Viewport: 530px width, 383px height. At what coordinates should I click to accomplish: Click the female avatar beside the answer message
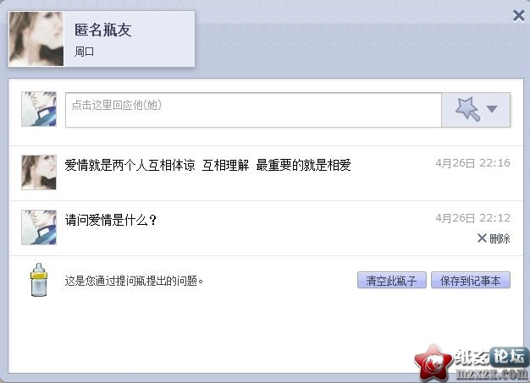39,172
